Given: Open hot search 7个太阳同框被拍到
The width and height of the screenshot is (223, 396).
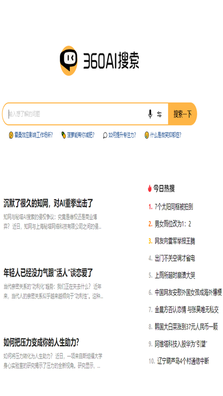Looking at the screenshot, I should tap(174, 207).
